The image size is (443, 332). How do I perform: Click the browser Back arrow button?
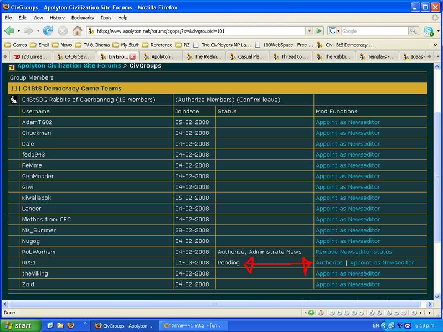pos(9,31)
